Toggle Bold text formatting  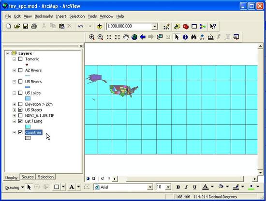pyautogui.click(x=178, y=187)
